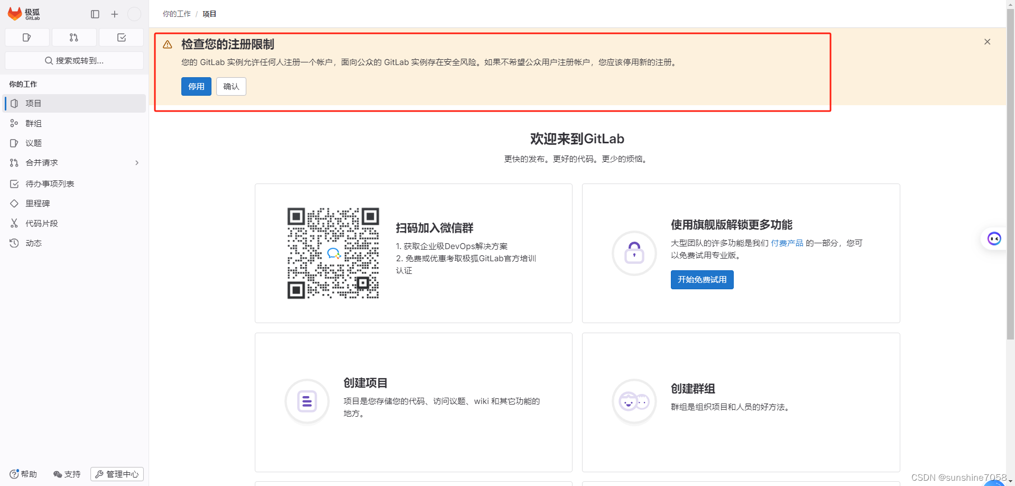Click the 确认 button in alert
Image resolution: width=1015 pixels, height=486 pixels.
pyautogui.click(x=231, y=87)
